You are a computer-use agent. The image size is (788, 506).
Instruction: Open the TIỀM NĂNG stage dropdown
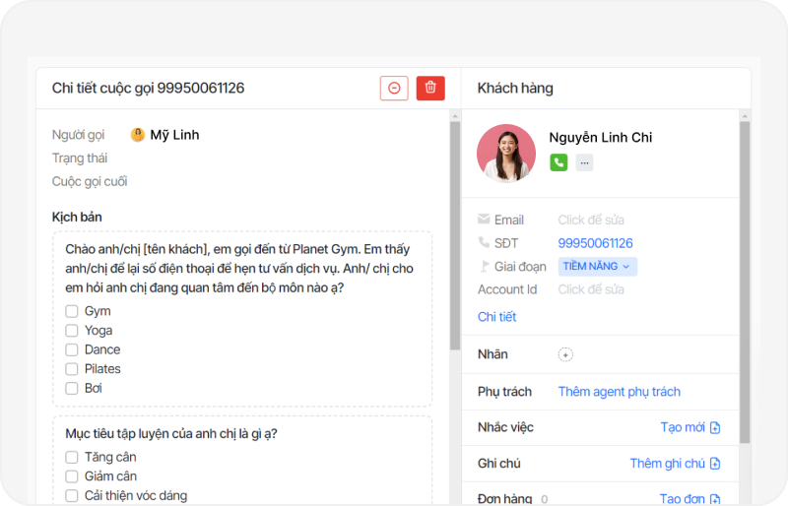point(597,267)
